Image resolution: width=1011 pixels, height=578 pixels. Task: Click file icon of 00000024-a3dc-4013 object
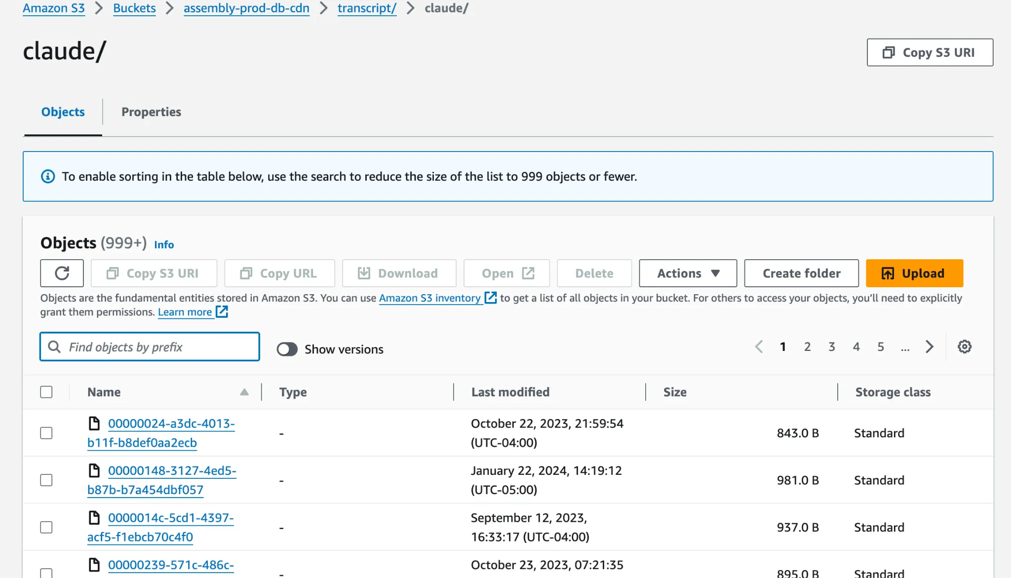pyautogui.click(x=94, y=423)
